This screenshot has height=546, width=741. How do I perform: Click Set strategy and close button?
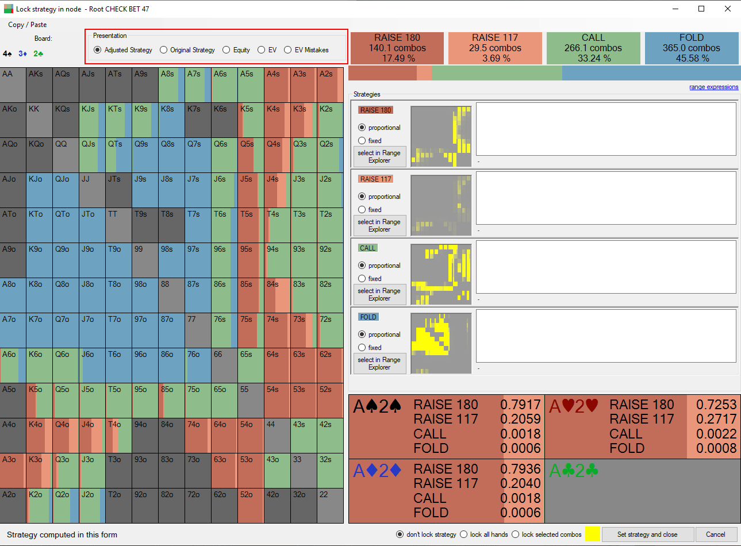tap(647, 535)
